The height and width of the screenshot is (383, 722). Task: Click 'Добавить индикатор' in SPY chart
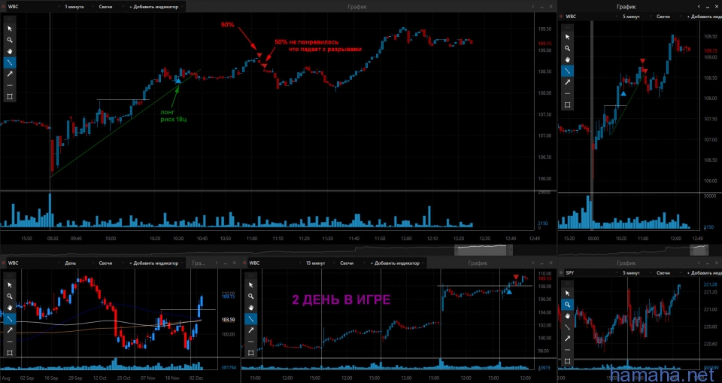tap(704, 273)
